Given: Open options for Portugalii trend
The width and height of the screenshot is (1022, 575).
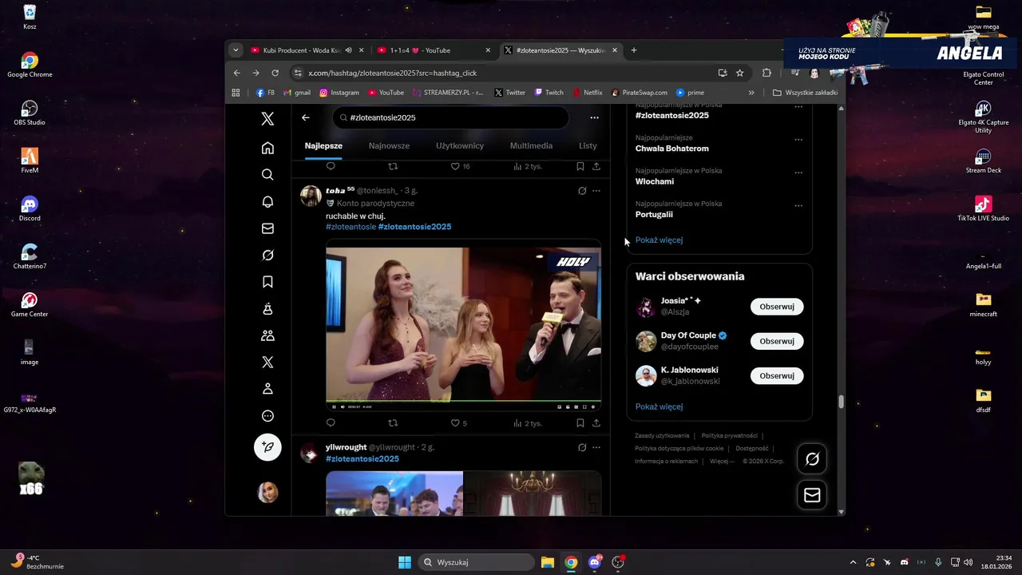Looking at the screenshot, I should tap(798, 206).
